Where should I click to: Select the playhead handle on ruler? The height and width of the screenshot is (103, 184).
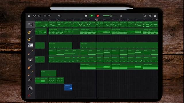[x=97, y=20]
